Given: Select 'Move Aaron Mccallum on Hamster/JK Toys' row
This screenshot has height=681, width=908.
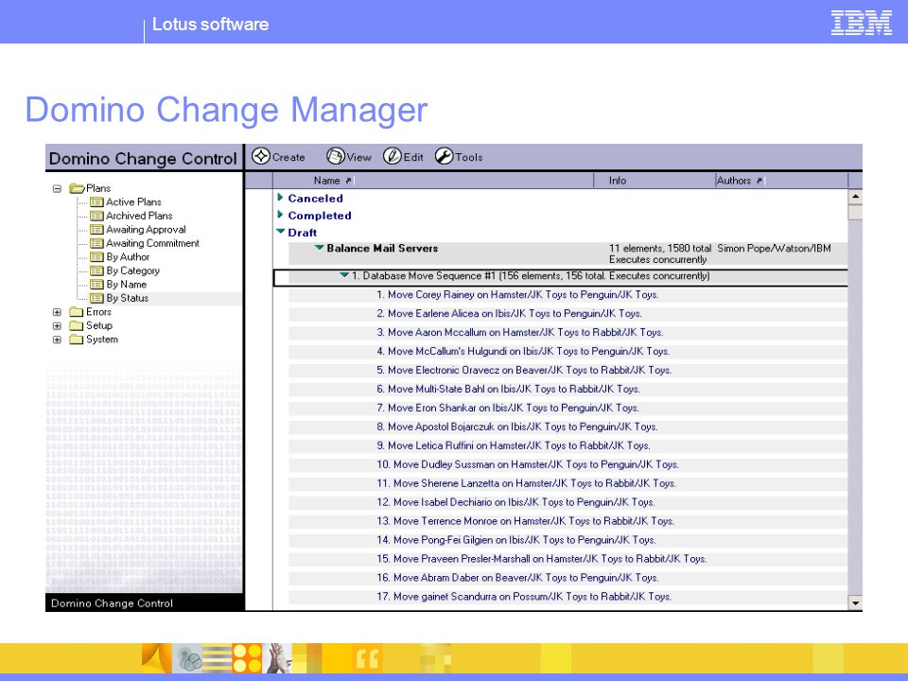Looking at the screenshot, I should pos(567,332).
